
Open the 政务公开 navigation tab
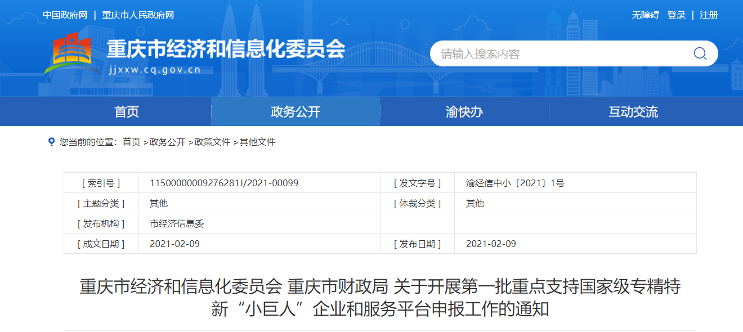(x=296, y=111)
